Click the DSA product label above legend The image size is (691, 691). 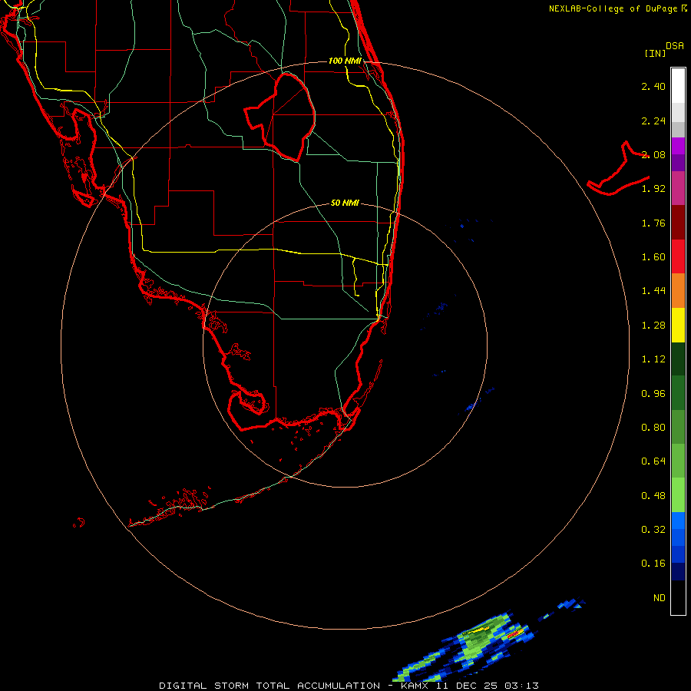(x=675, y=46)
